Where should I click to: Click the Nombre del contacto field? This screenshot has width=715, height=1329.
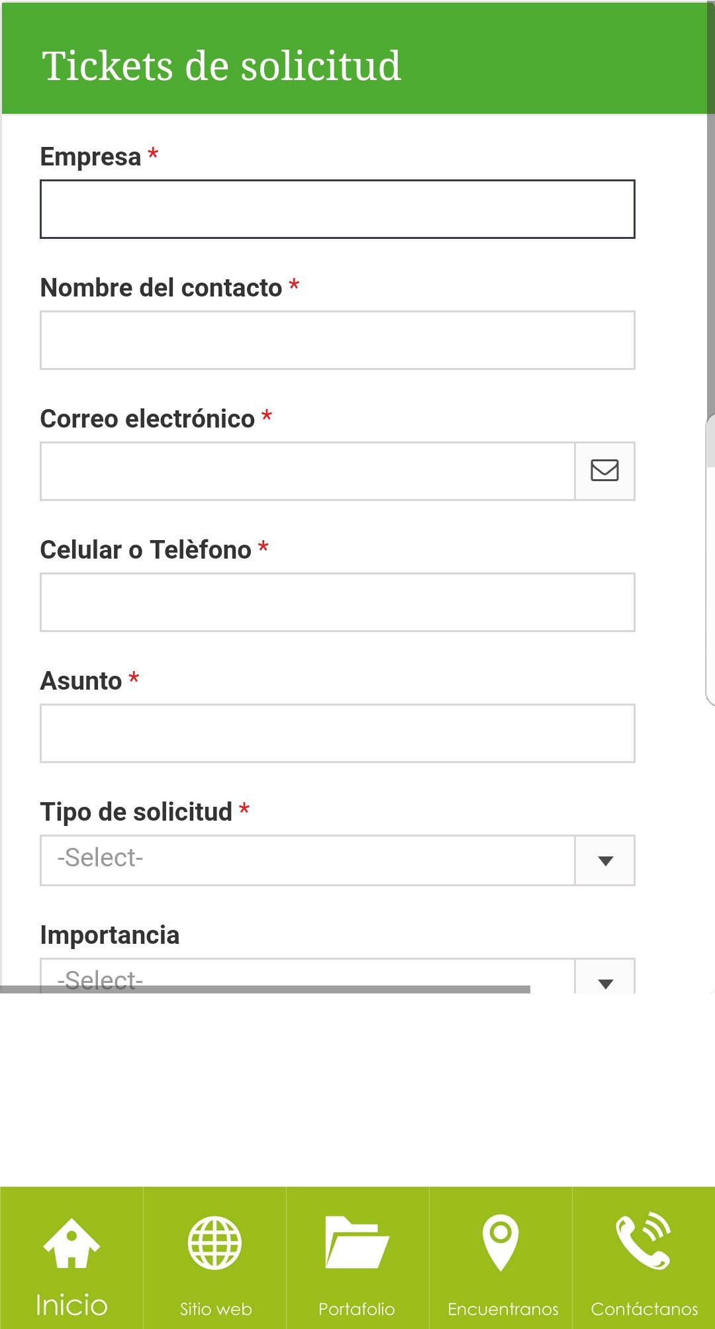(x=338, y=340)
